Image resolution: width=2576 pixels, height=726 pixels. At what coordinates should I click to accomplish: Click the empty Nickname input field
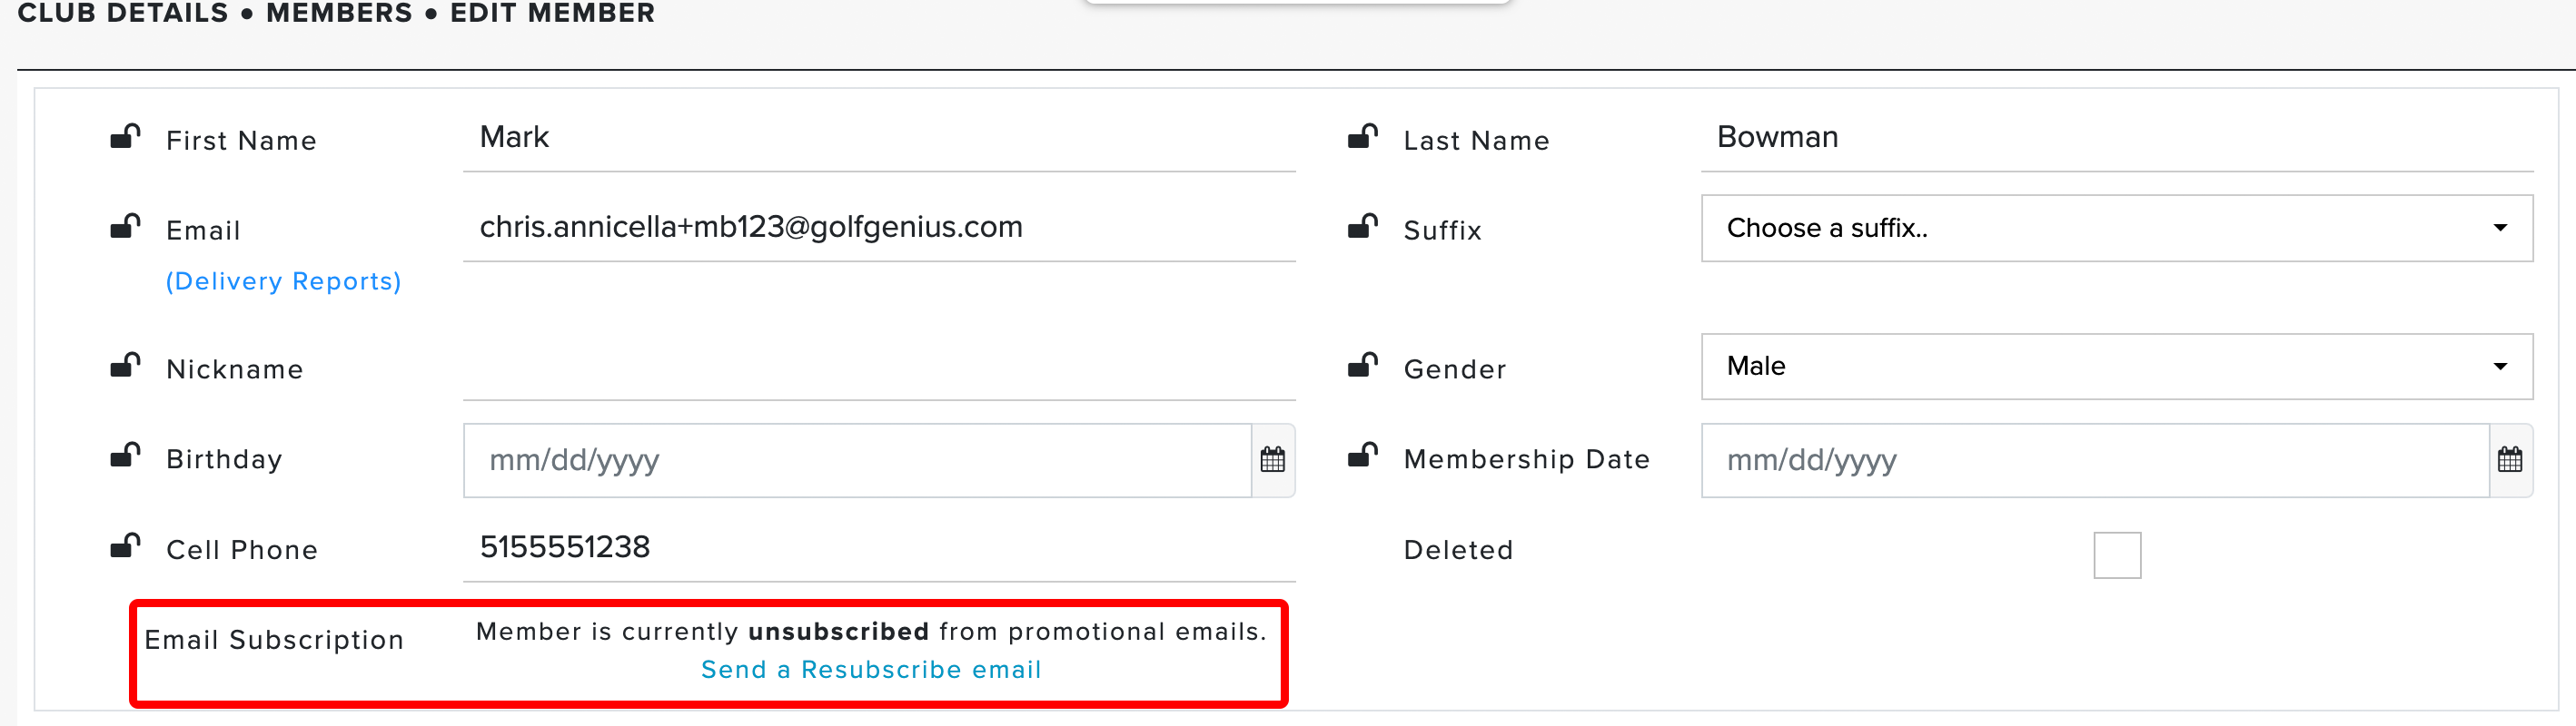click(x=878, y=368)
